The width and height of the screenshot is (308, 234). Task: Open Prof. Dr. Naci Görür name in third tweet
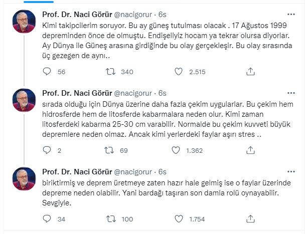77,171
